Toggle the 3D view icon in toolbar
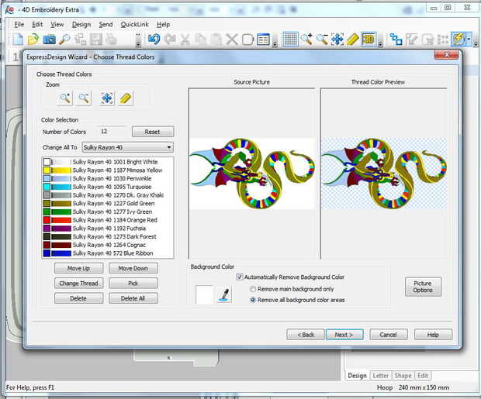 coord(369,40)
